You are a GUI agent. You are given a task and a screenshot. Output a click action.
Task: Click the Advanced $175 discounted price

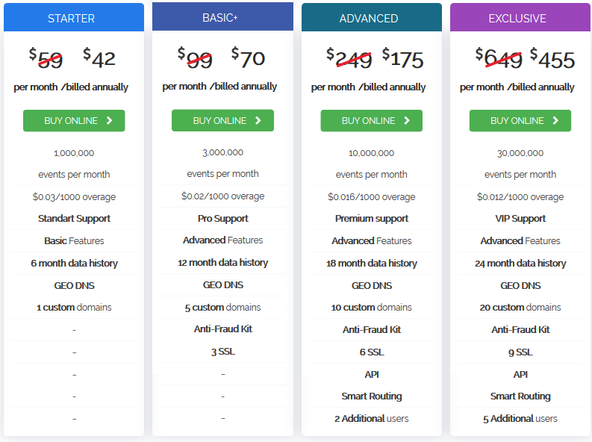pos(403,58)
